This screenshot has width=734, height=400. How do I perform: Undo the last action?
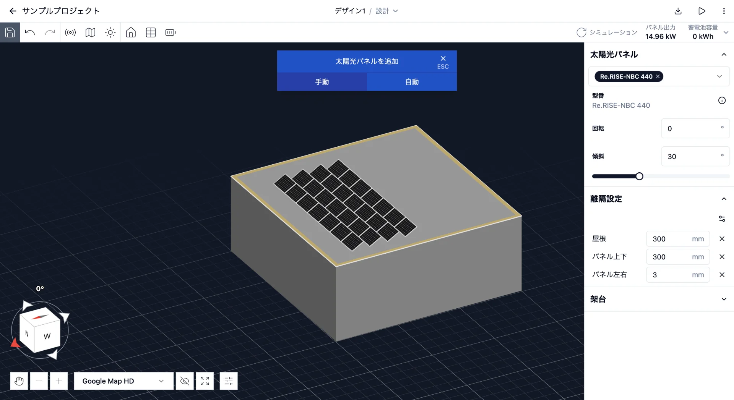[30, 32]
